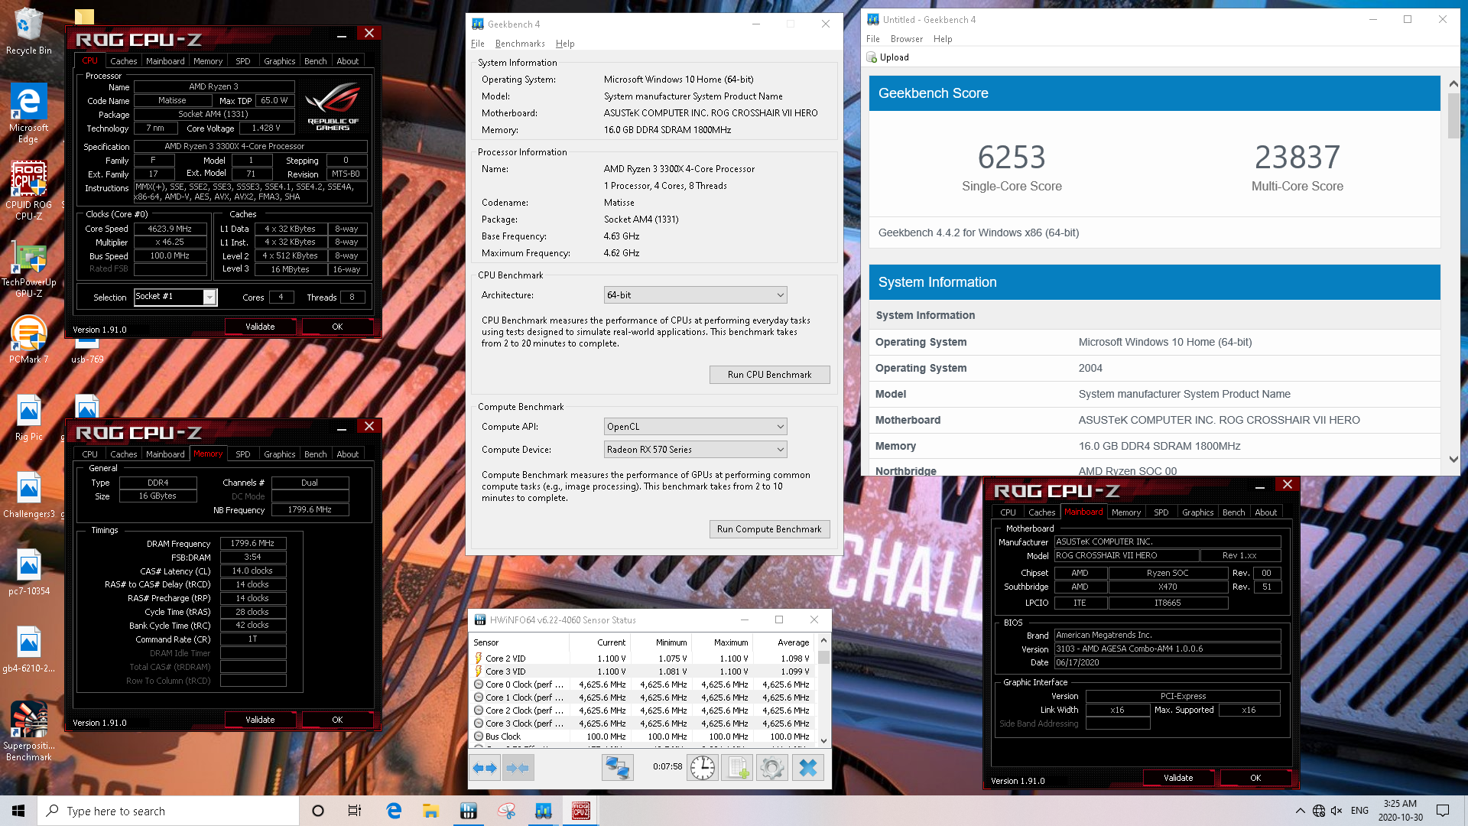1468x826 pixels.
Task: Open Browser menu in Geekbench results window
Action: (x=907, y=39)
